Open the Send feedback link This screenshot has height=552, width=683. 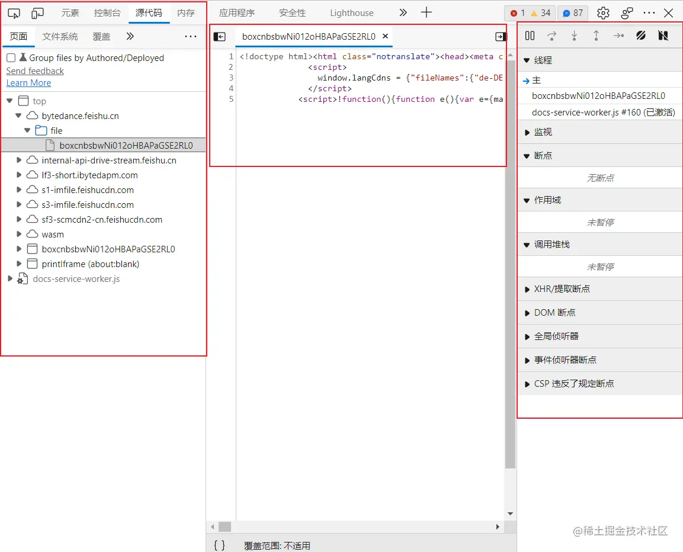click(35, 70)
